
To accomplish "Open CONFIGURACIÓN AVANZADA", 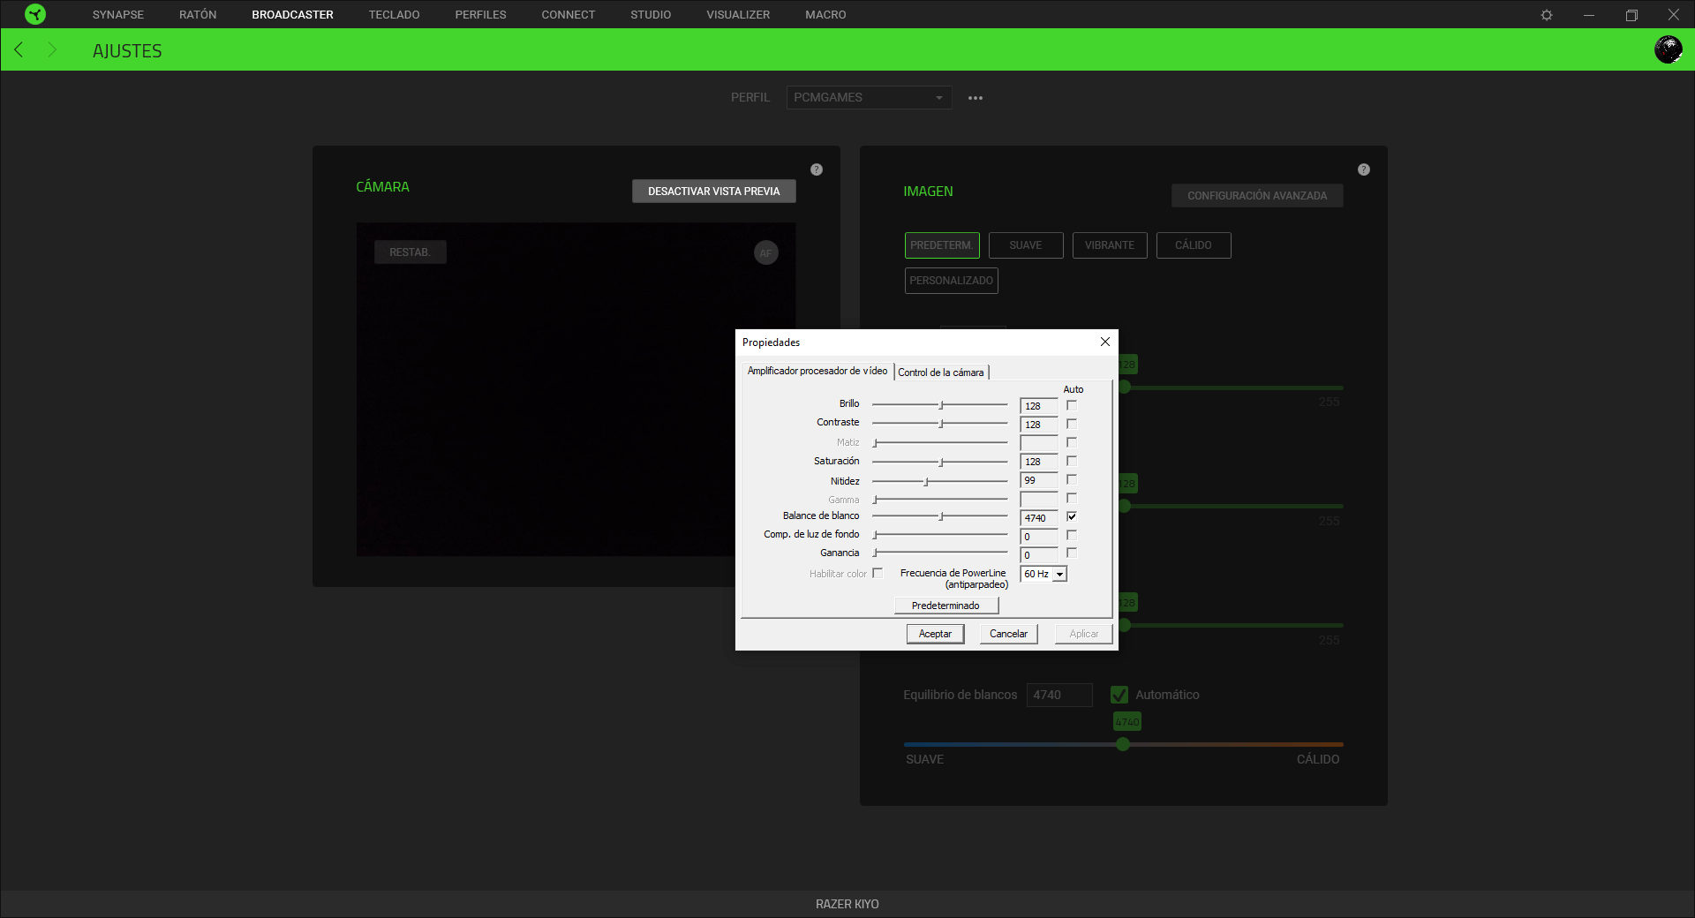I will 1257,196.
